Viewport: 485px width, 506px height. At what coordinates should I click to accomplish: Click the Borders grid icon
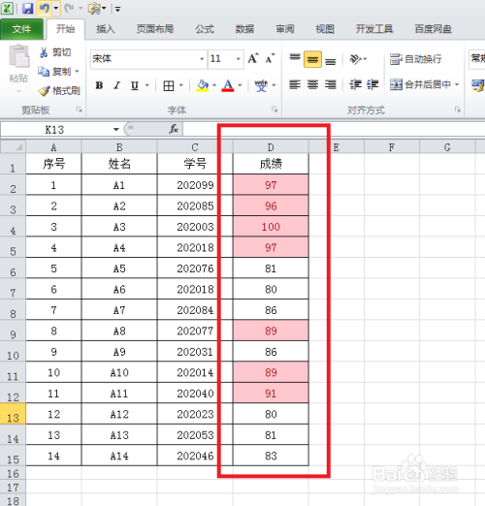pos(169,85)
